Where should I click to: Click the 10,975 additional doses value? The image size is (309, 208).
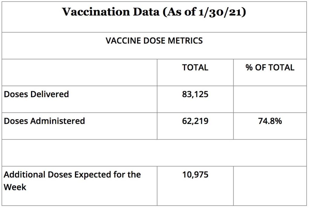click(195, 175)
